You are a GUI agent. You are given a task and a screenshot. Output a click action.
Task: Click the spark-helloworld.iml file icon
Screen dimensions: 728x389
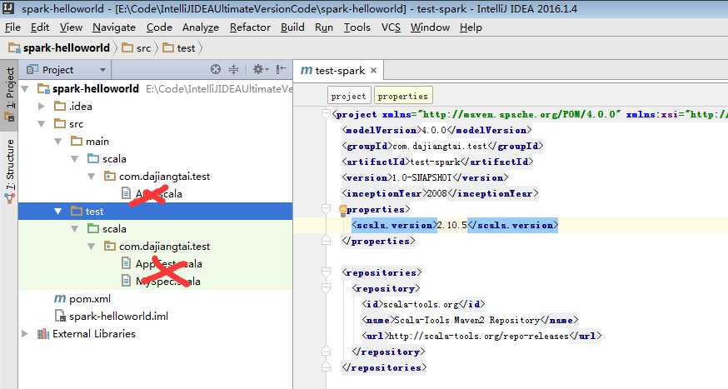point(60,317)
